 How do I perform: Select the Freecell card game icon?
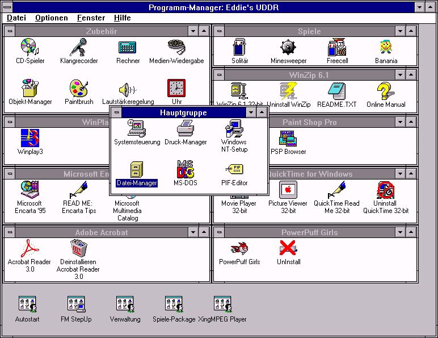(x=337, y=47)
